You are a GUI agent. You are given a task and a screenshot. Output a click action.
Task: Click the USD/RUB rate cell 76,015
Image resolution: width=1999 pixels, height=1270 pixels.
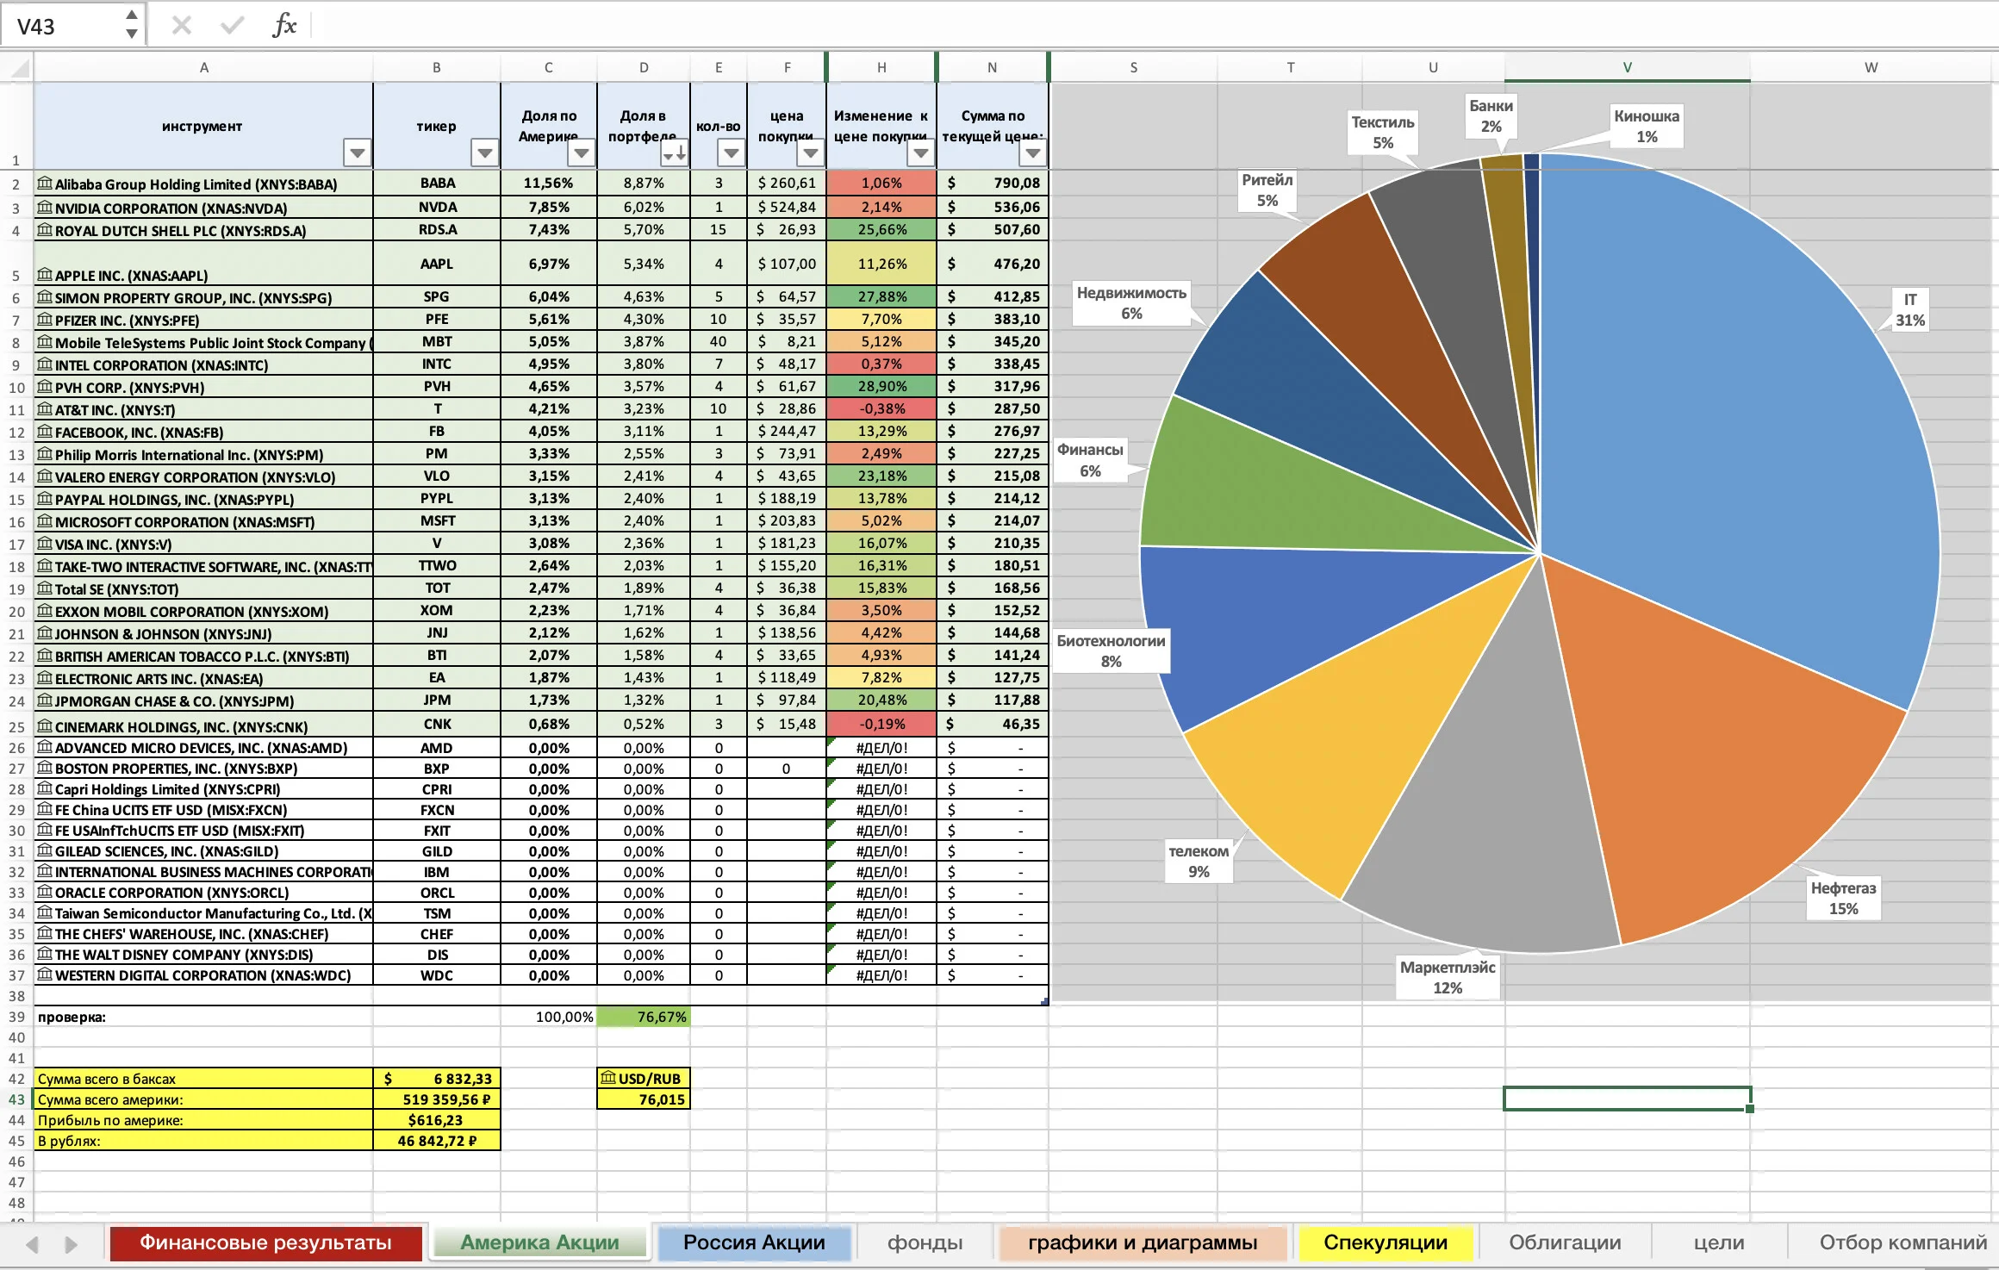coord(644,1099)
